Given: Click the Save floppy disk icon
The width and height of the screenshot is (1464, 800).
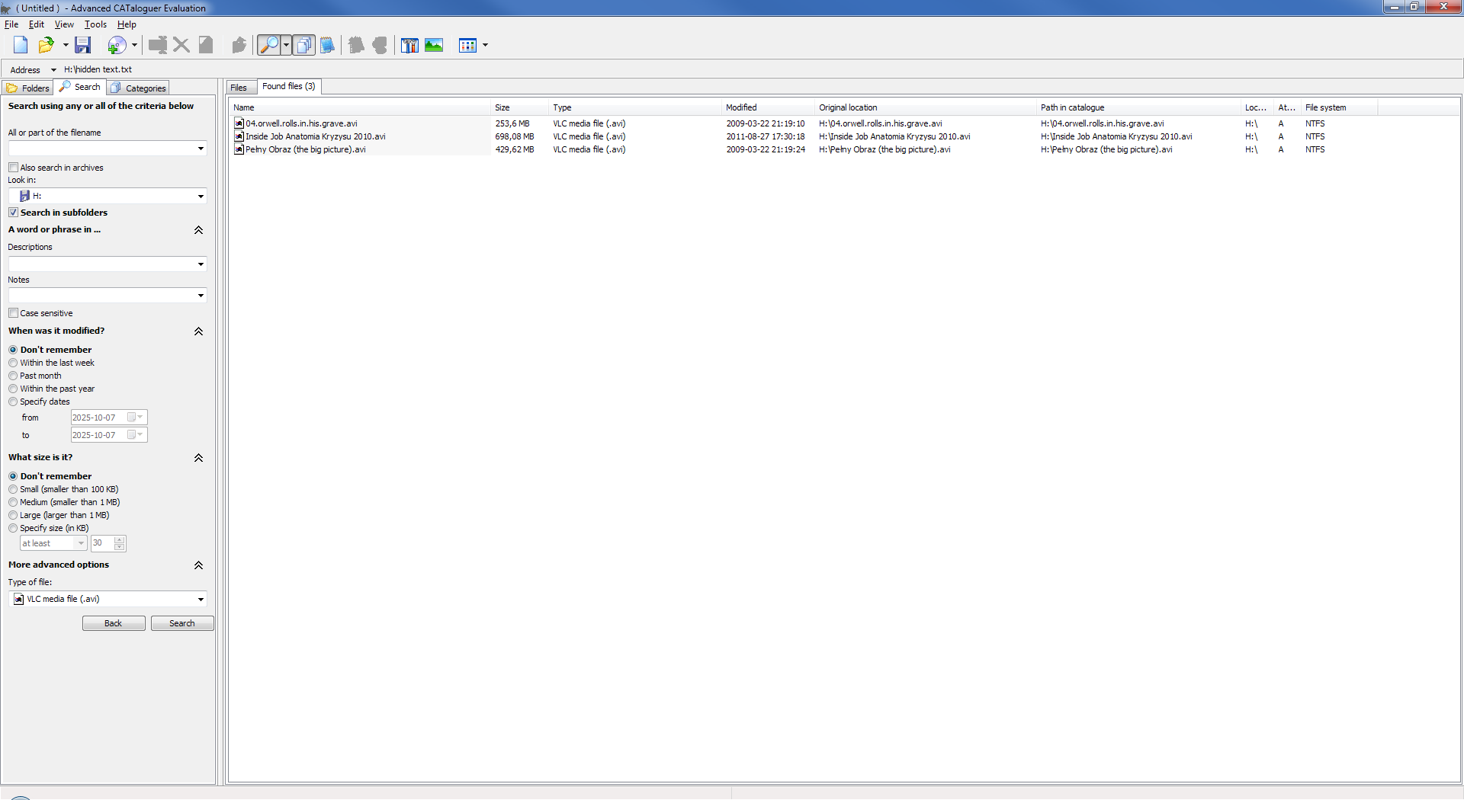Looking at the screenshot, I should [x=82, y=46].
